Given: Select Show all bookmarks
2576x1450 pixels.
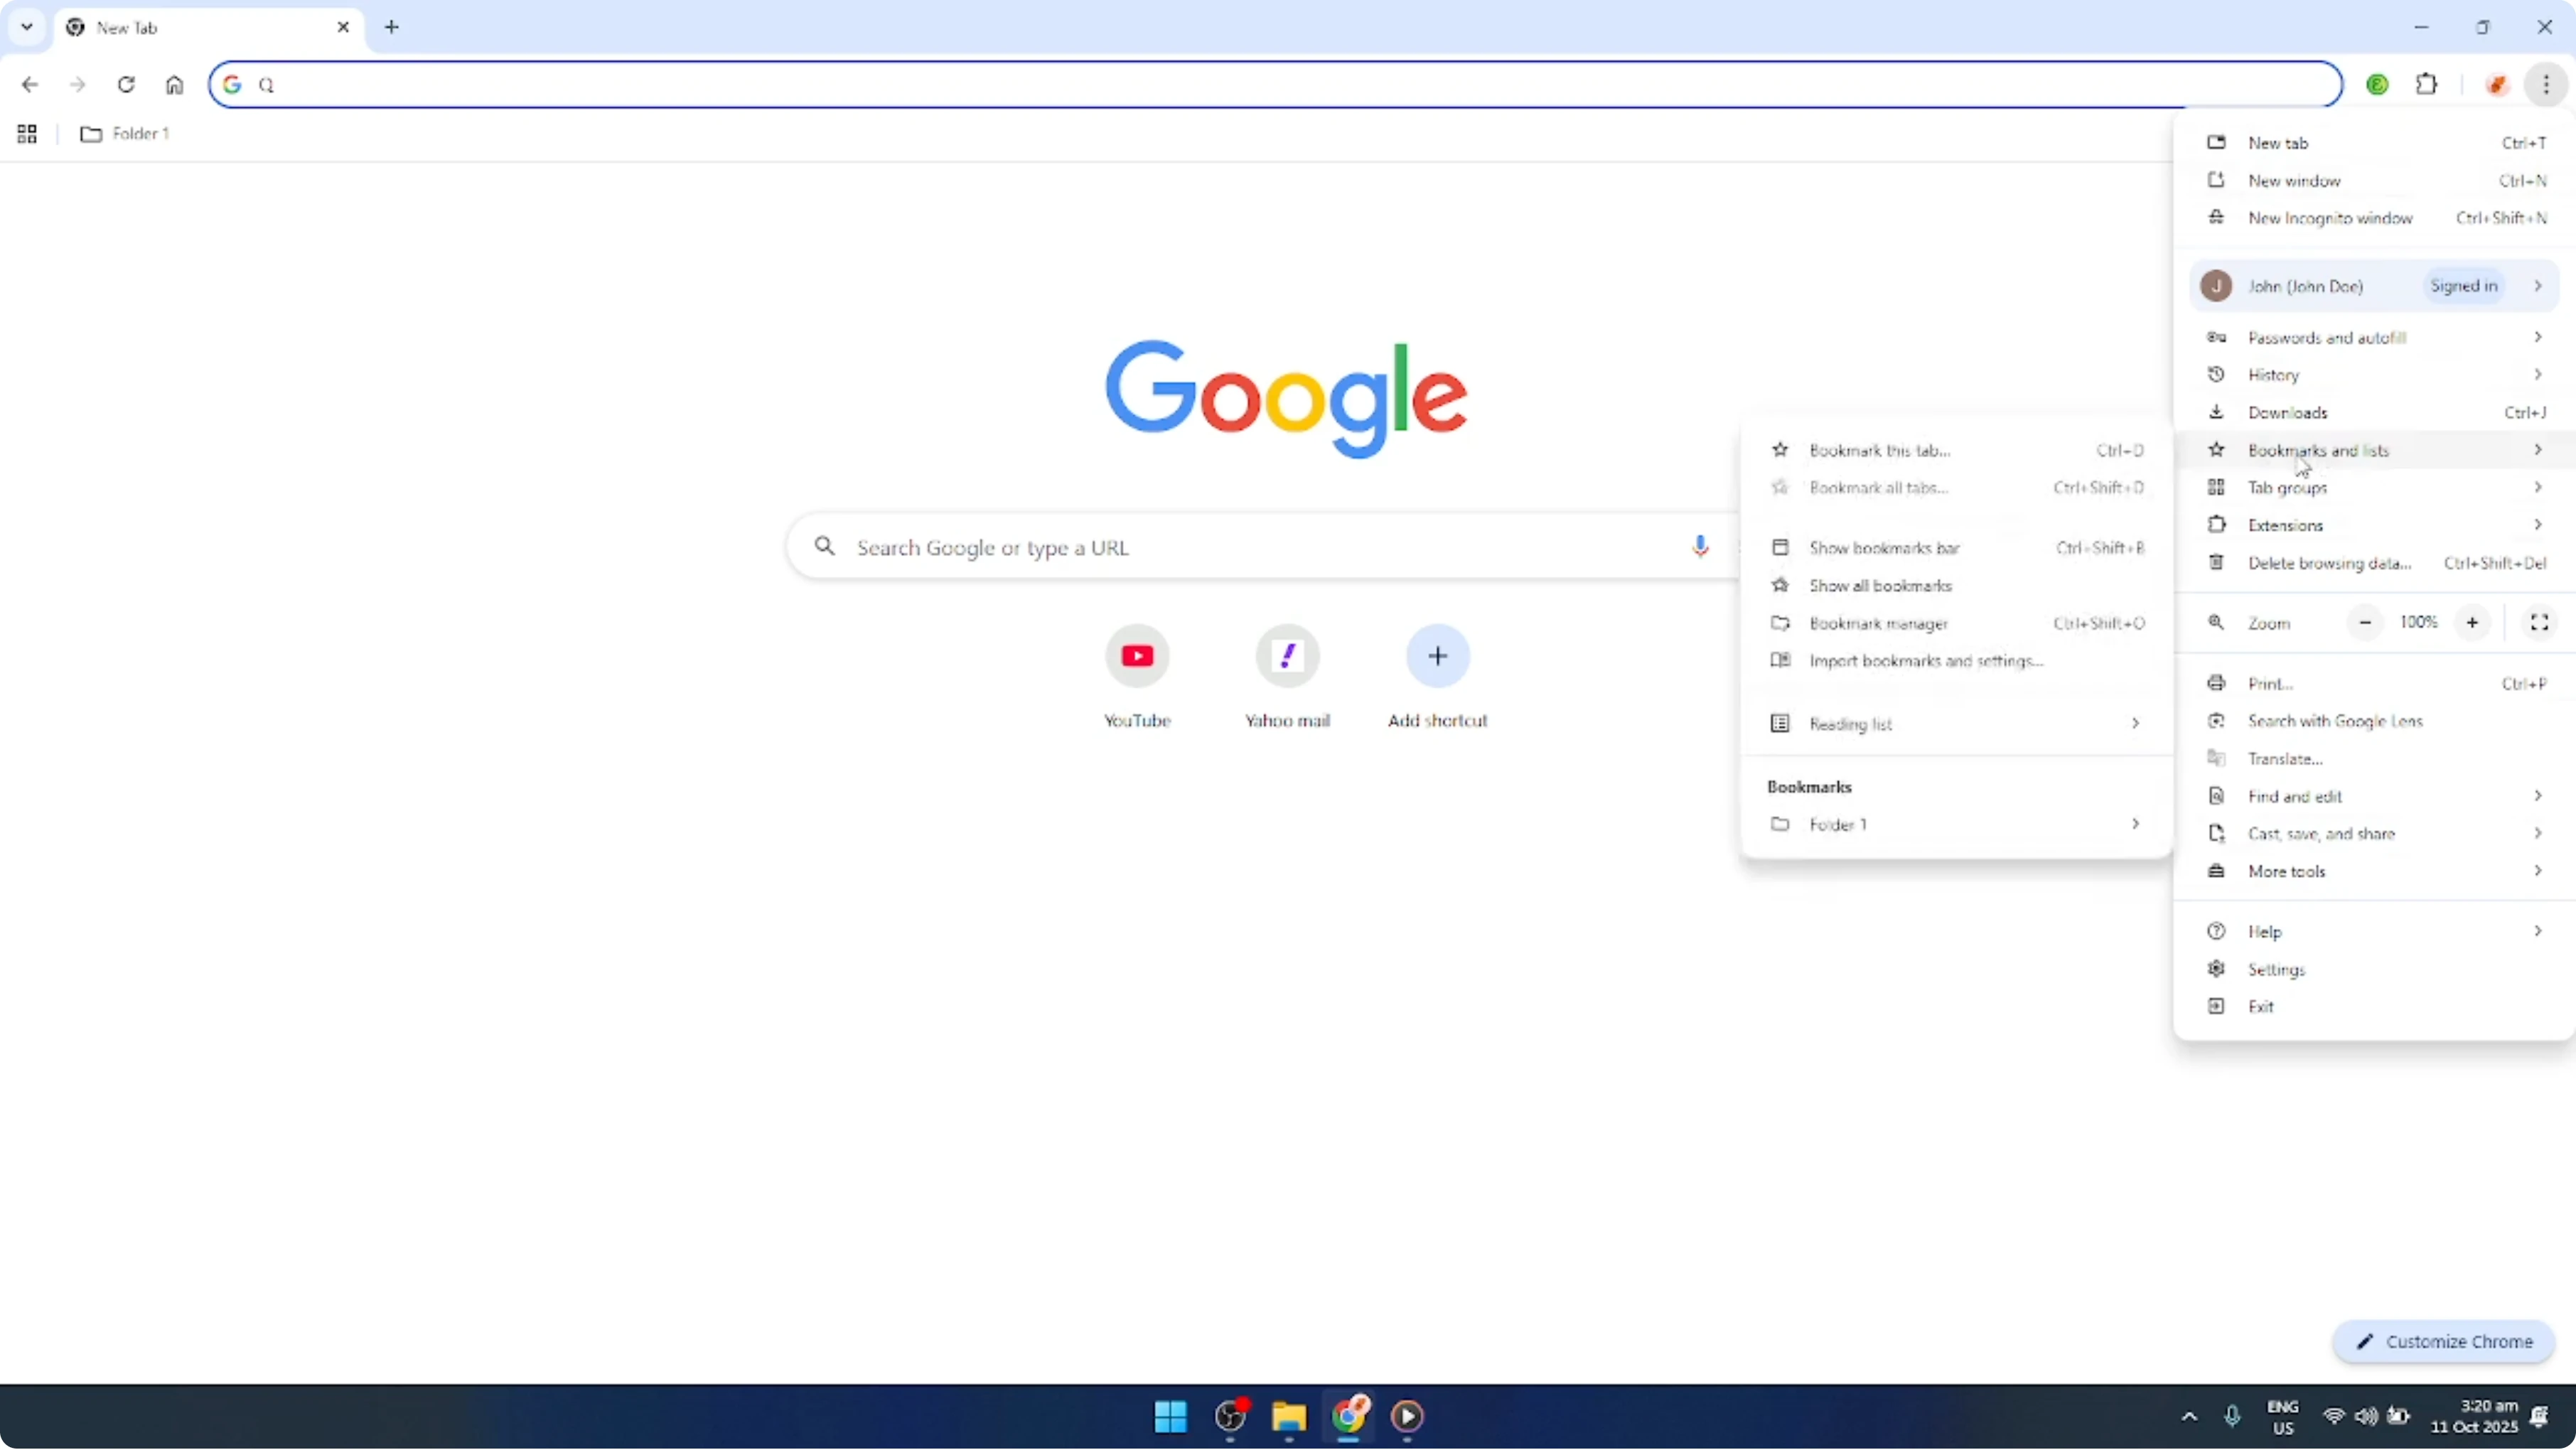Looking at the screenshot, I should (1957, 586).
